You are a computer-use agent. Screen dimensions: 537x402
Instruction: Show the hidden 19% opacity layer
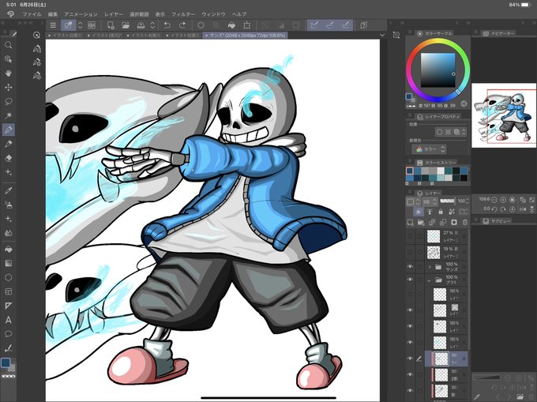pyautogui.click(x=410, y=253)
